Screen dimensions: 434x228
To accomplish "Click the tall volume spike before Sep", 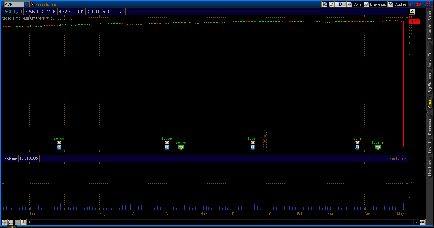I will coord(132,187).
